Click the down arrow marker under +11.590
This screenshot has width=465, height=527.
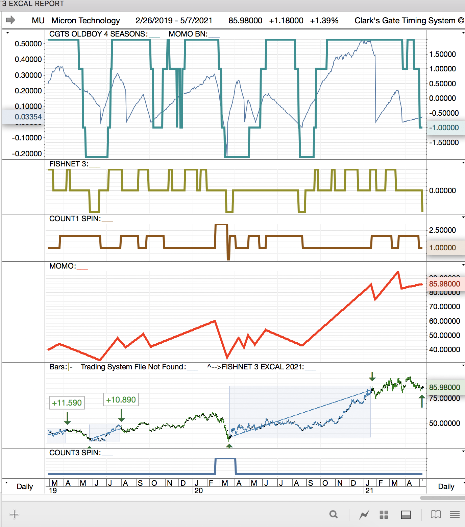(x=67, y=418)
